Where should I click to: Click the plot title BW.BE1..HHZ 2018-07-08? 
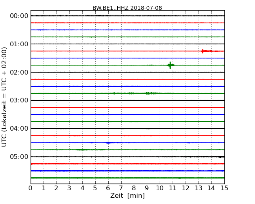[x=127, y=8]
